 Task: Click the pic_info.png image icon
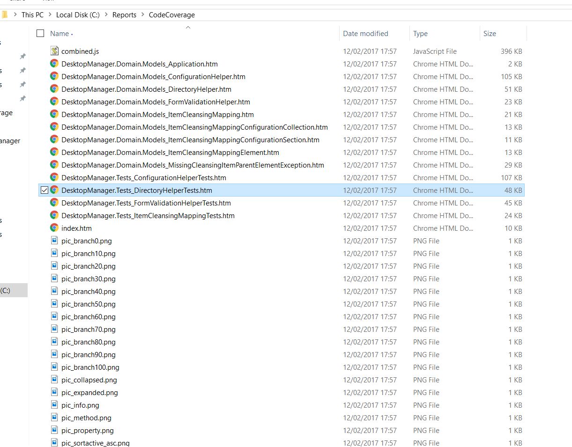pyautogui.click(x=54, y=405)
